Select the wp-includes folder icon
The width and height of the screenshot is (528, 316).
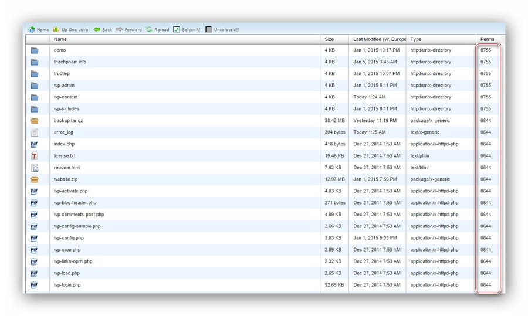pyautogui.click(x=35, y=110)
